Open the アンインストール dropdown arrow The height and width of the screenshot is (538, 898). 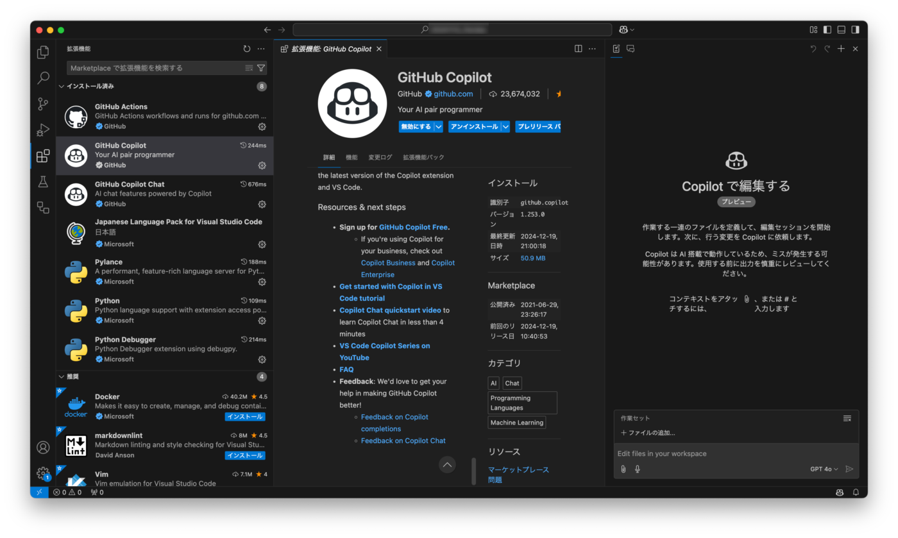pyautogui.click(x=505, y=127)
